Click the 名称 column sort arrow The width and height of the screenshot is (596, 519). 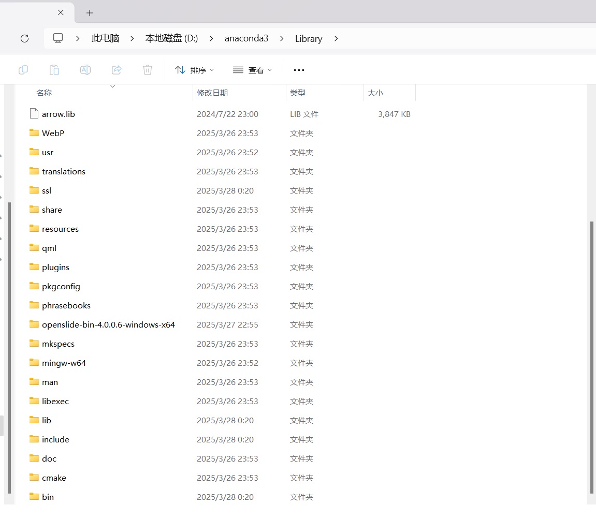pos(112,86)
